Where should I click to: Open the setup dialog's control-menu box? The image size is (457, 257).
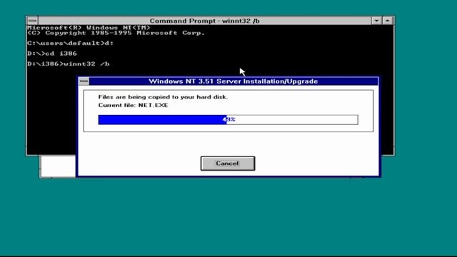84,81
